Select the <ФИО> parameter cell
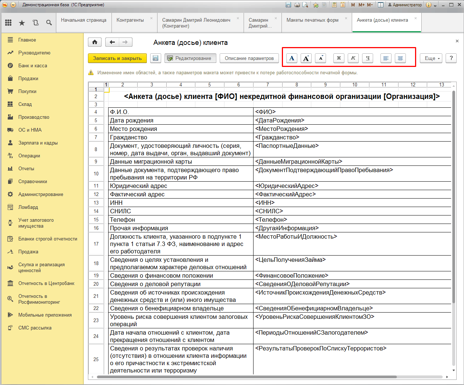The width and height of the screenshot is (464, 385). click(352, 112)
